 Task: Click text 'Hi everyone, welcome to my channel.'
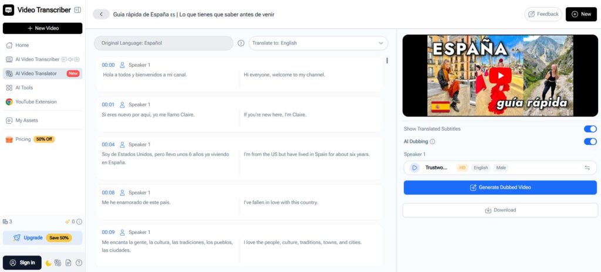[x=285, y=74]
